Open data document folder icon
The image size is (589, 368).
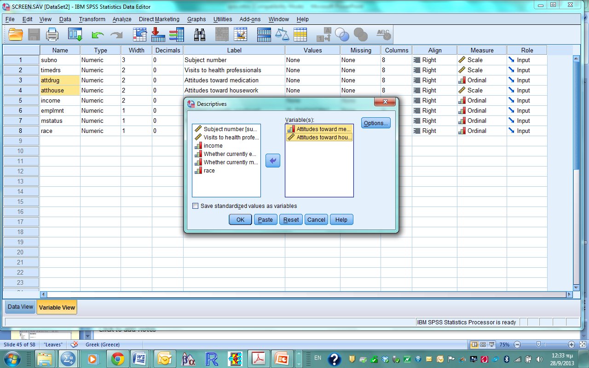click(x=16, y=34)
